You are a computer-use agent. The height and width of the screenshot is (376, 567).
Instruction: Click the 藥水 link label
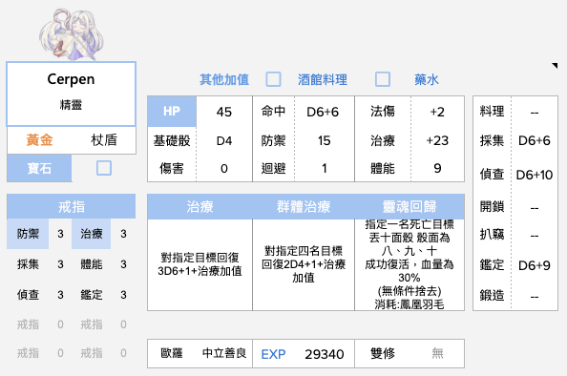click(427, 79)
